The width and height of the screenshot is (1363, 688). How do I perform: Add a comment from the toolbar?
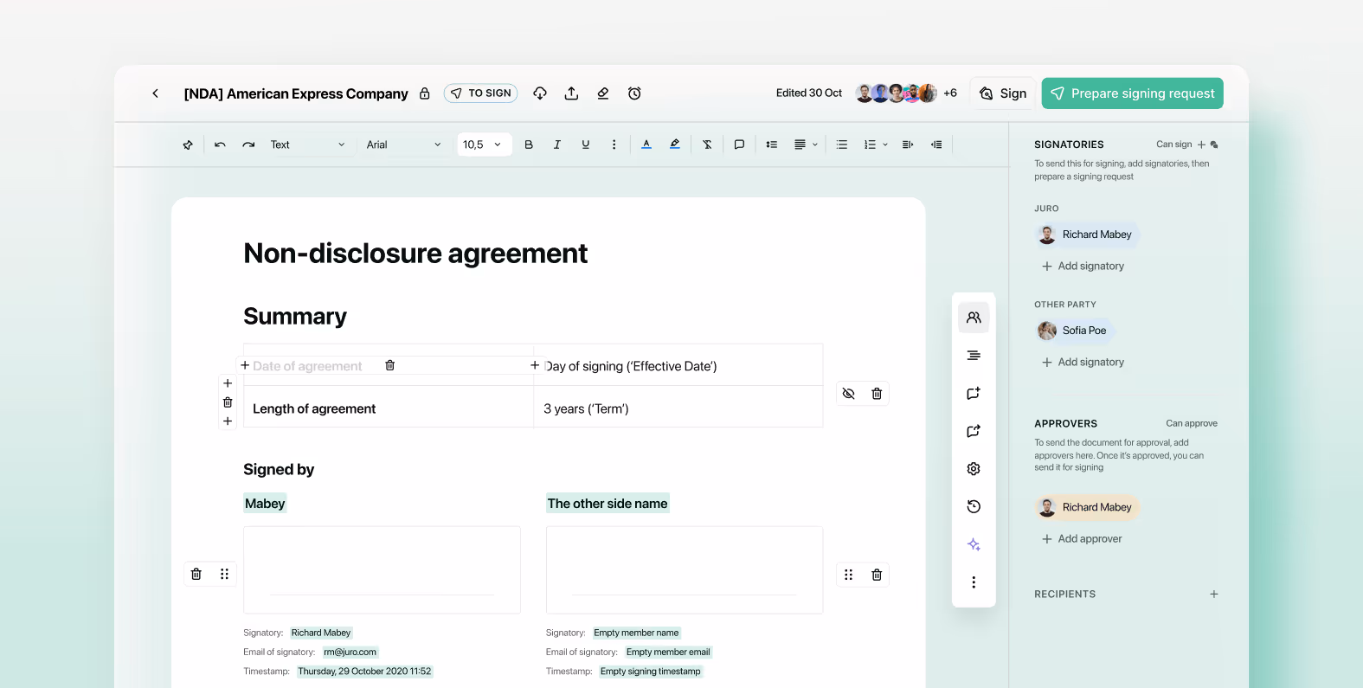pos(739,145)
